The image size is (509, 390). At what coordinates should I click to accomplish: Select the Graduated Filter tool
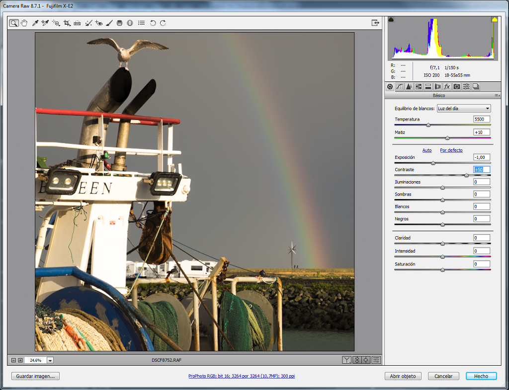(x=120, y=23)
